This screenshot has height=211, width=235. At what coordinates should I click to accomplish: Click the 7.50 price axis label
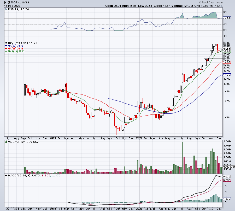pyautogui.click(x=227, y=91)
